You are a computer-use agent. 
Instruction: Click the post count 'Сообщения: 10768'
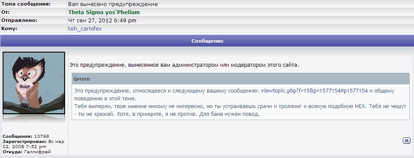(x=25, y=136)
